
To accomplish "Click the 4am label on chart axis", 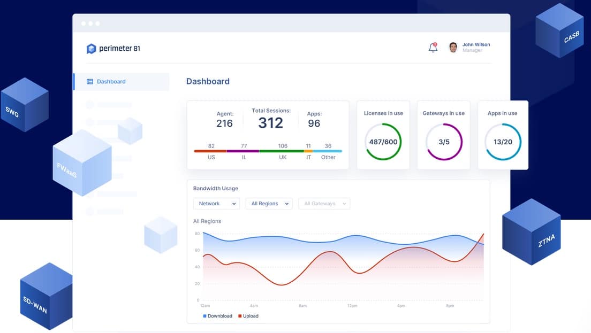I will coord(254,306).
